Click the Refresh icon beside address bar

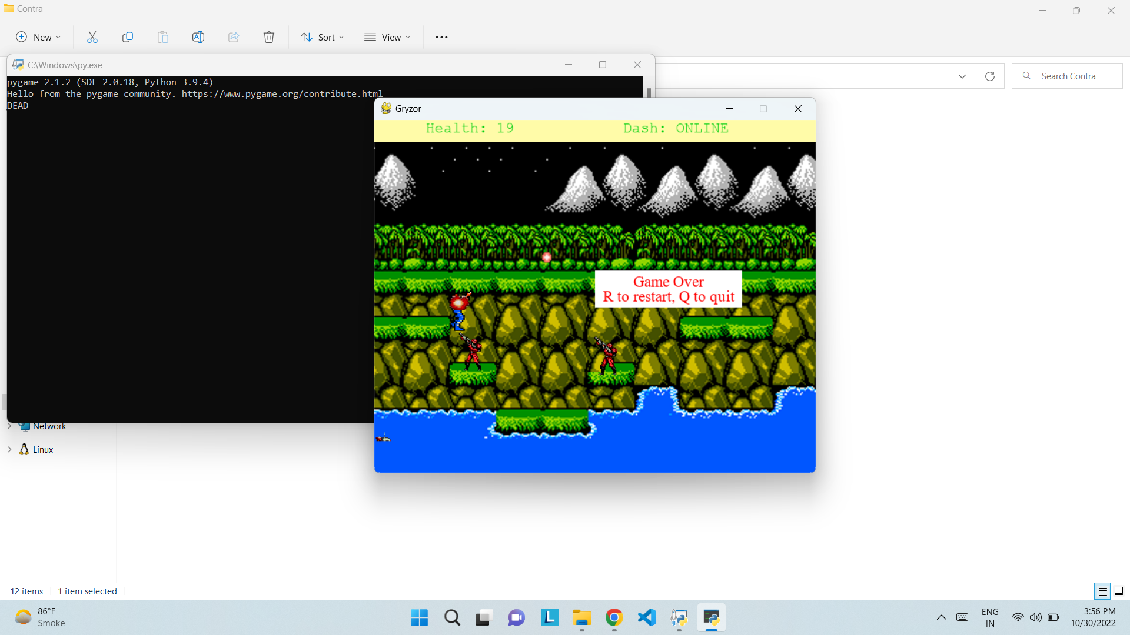990,76
